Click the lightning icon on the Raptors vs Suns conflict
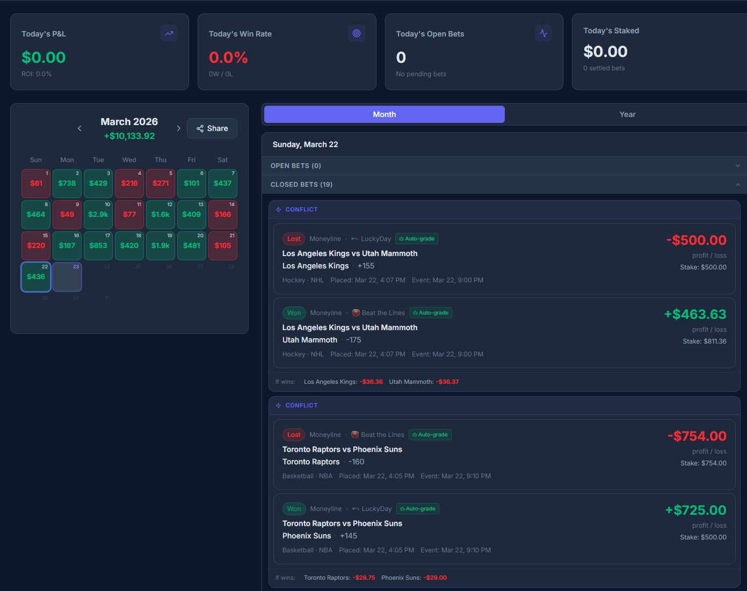Image resolution: width=747 pixels, height=591 pixels. (279, 406)
